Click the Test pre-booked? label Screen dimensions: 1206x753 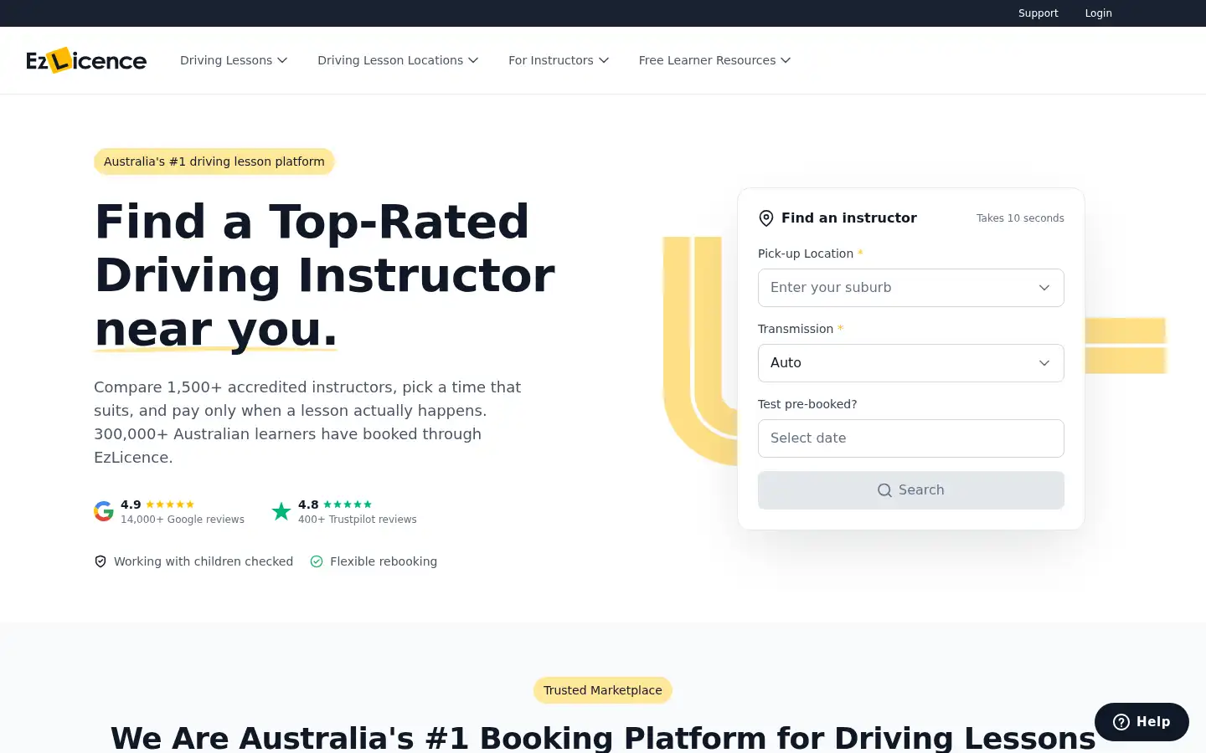coord(807,404)
